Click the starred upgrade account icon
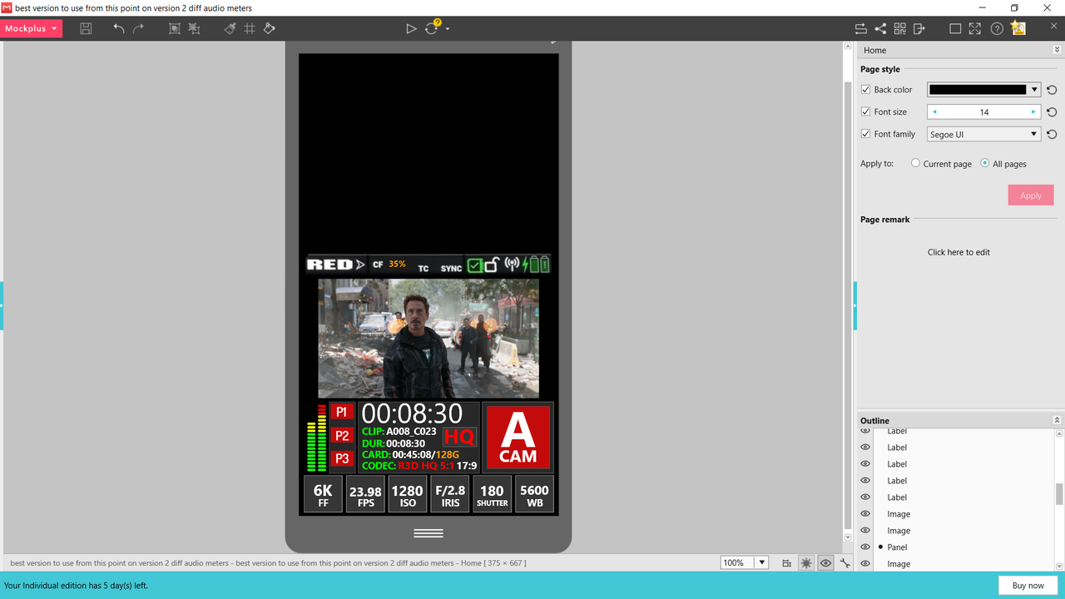This screenshot has width=1065, height=599. (x=1018, y=28)
